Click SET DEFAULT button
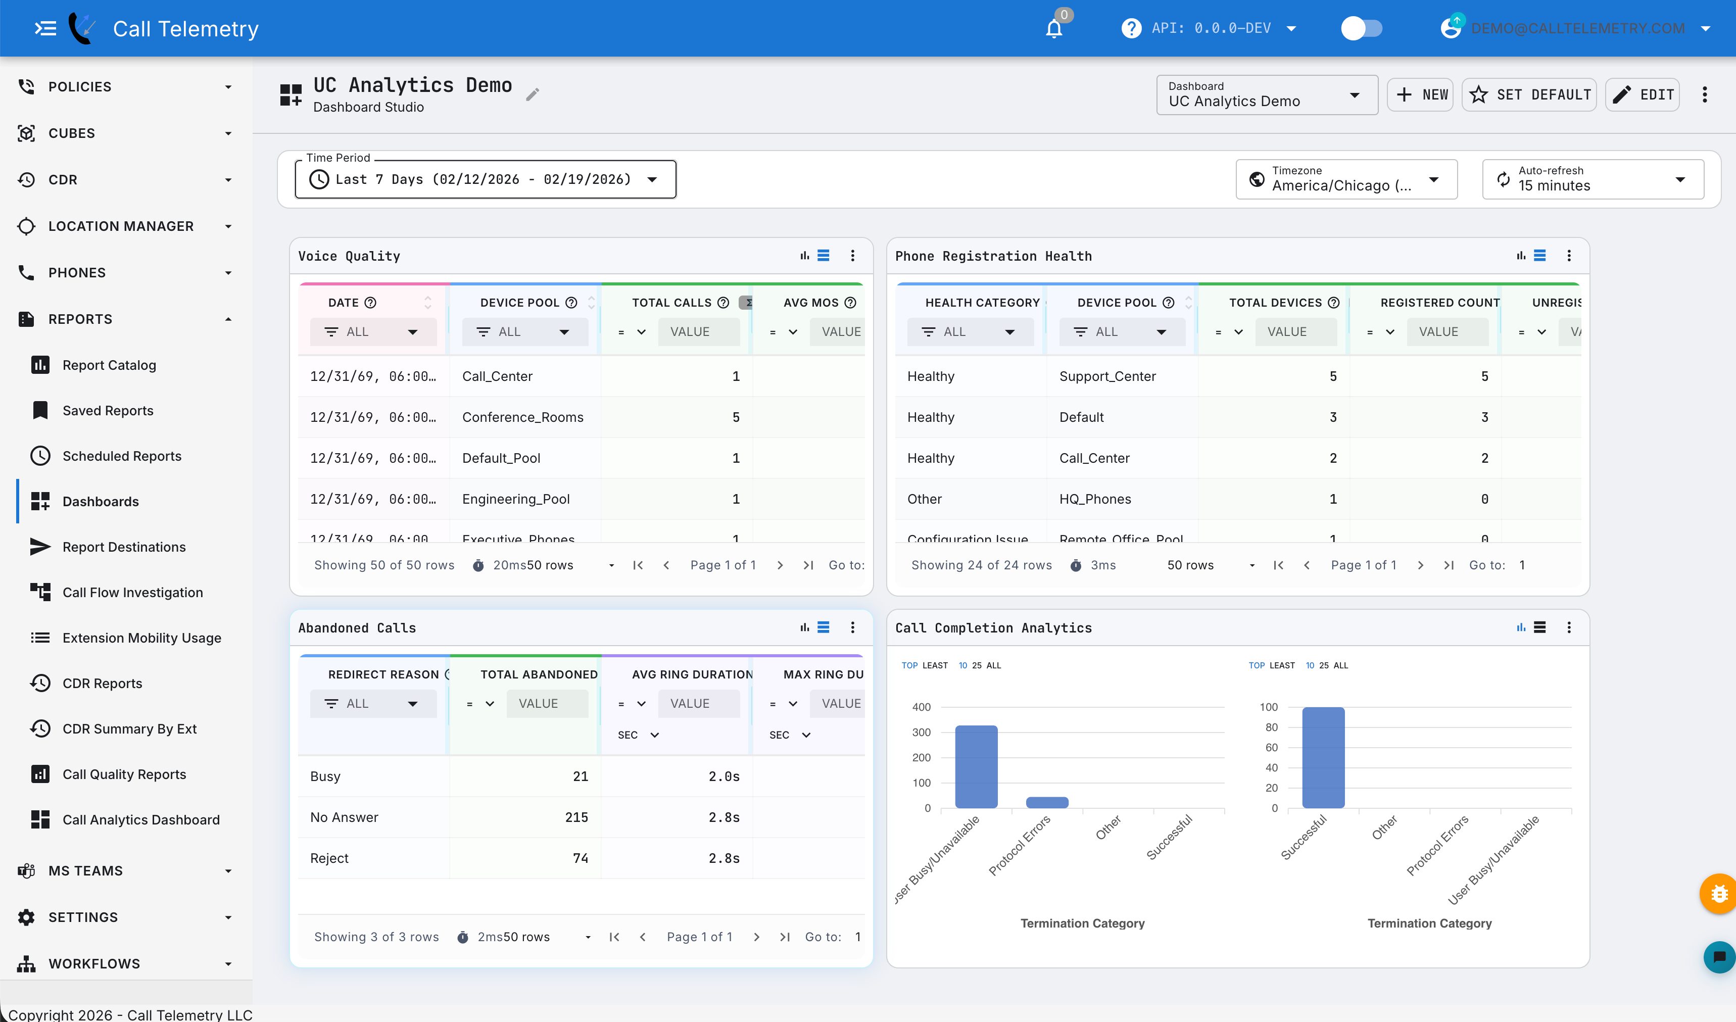1736x1022 pixels. pos(1529,95)
